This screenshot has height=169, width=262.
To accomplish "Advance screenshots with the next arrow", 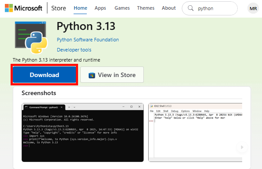I will tap(242, 147).
